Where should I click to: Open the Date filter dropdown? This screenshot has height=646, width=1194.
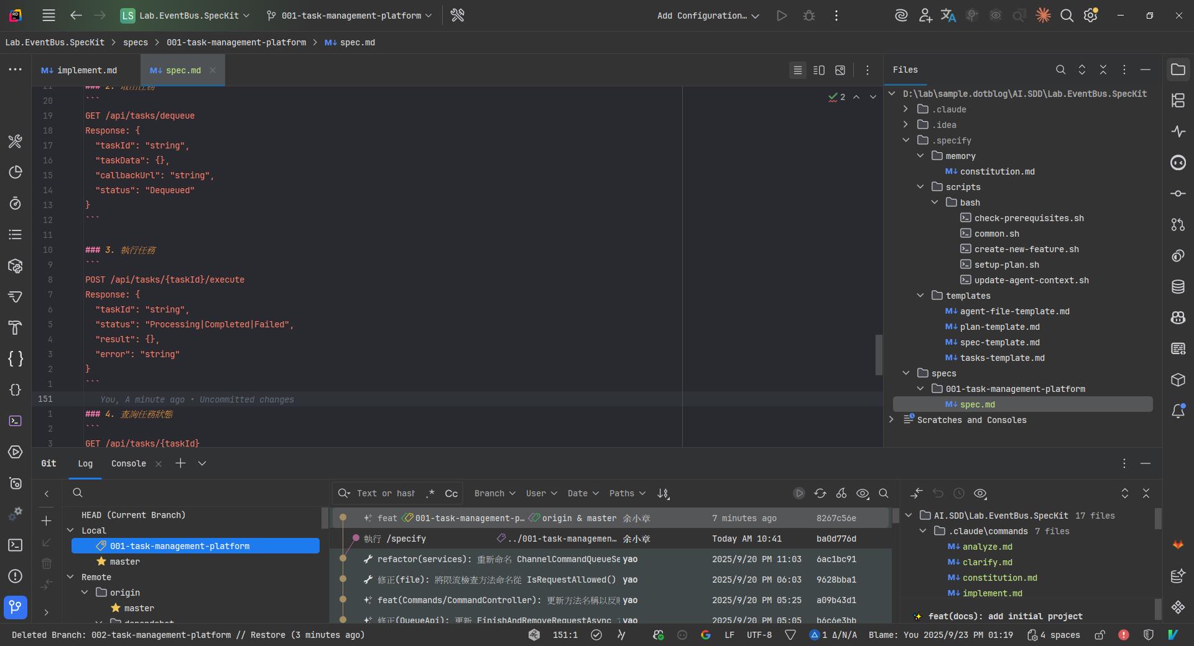pyautogui.click(x=583, y=493)
